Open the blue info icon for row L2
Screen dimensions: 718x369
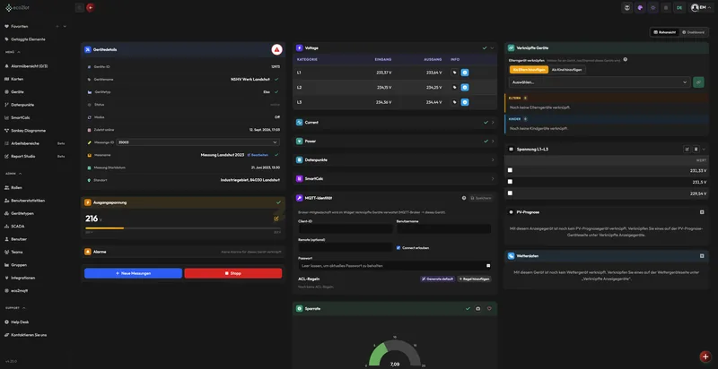(x=465, y=87)
